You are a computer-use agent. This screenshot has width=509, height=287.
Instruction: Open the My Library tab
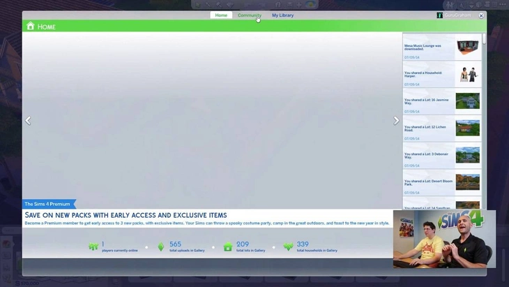coord(282,15)
